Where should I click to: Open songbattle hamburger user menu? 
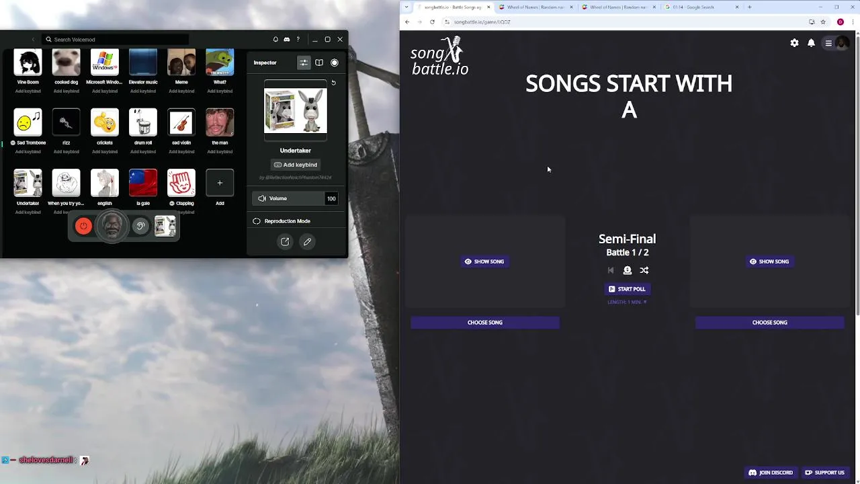(x=836, y=43)
